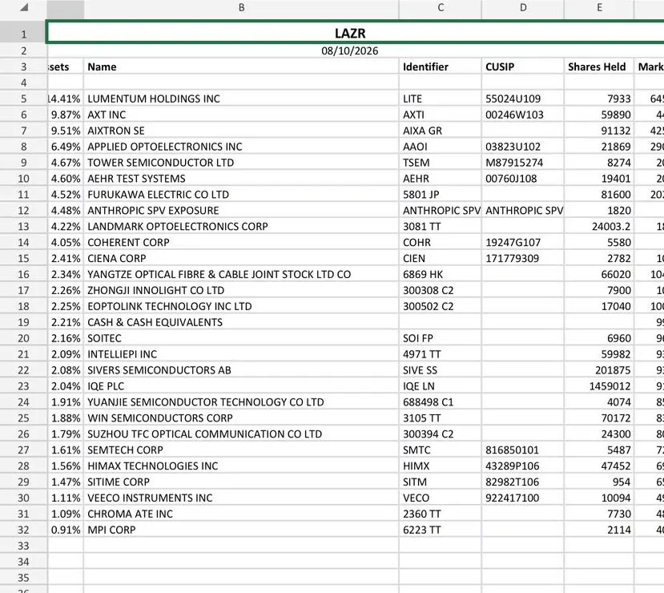Screen dimensions: 664x593
Task: Click shares held value 24003.2
Action: (599, 227)
